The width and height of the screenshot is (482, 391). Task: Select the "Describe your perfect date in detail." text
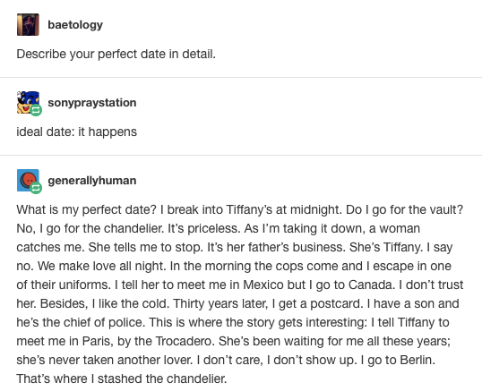pyautogui.click(x=116, y=54)
